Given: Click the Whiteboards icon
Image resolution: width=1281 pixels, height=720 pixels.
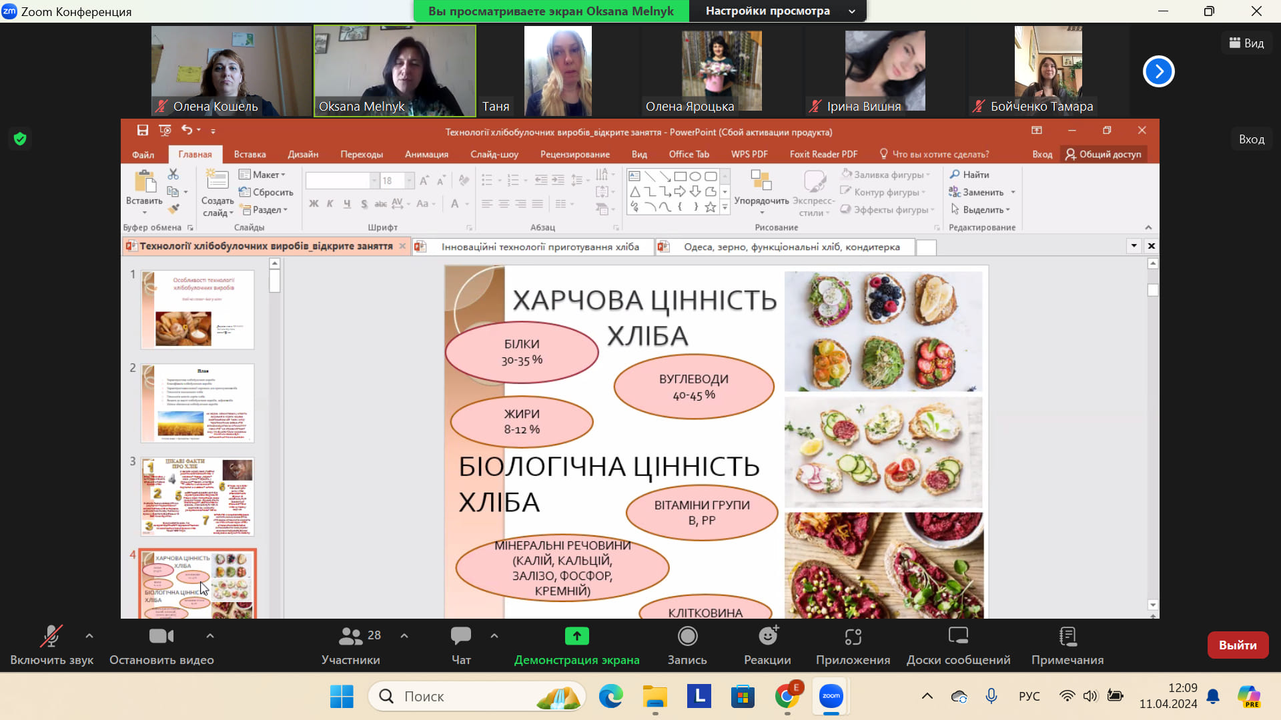Looking at the screenshot, I should (x=958, y=637).
